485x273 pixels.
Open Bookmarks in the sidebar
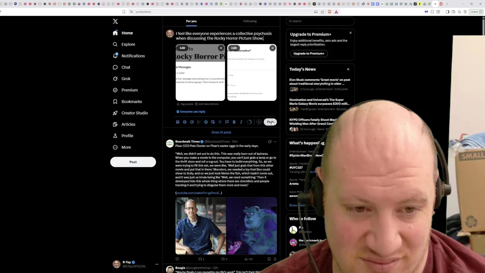pos(127,101)
